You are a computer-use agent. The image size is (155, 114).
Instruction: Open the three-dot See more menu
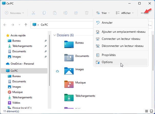tap(143, 13)
